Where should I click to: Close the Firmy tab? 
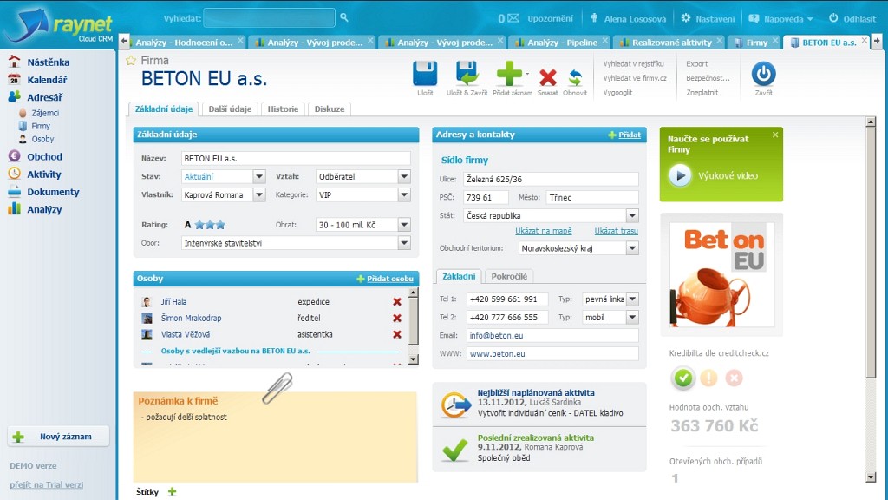[x=776, y=40]
